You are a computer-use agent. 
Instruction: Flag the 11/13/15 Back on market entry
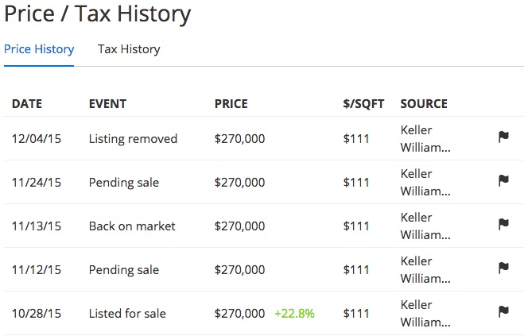tap(503, 224)
